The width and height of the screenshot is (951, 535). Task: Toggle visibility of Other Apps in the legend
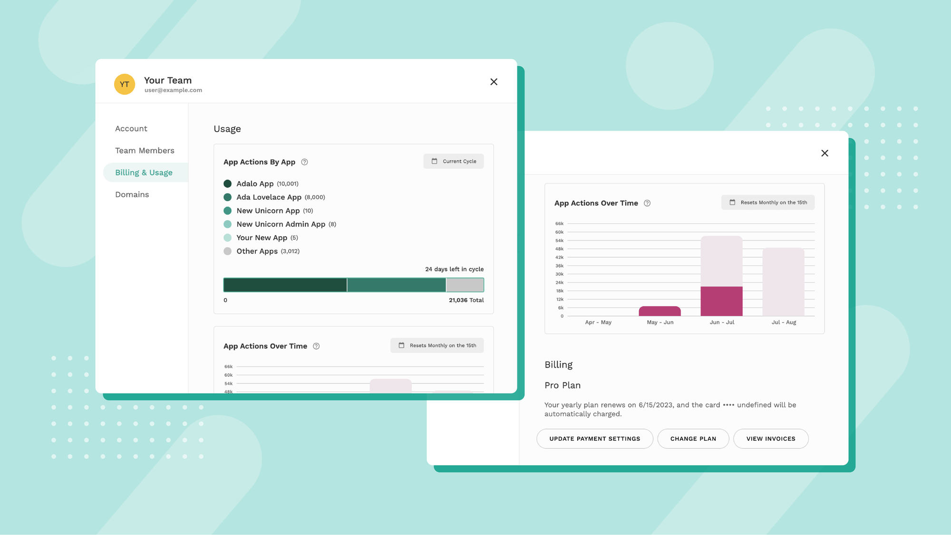click(x=228, y=251)
